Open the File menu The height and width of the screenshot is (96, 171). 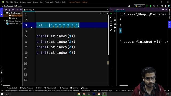(x=7, y=2)
